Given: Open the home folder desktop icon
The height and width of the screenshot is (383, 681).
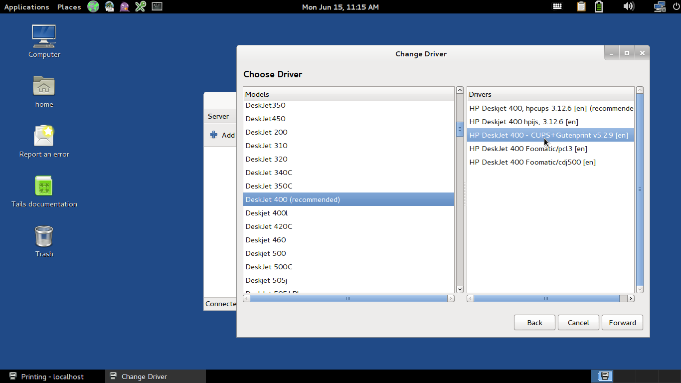Looking at the screenshot, I should tap(44, 91).
